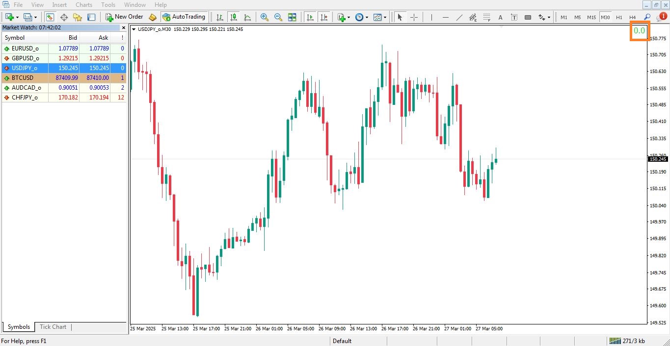This screenshot has width=670, height=346.
Task: Select the EURUSD_o row
Action: 64,49
